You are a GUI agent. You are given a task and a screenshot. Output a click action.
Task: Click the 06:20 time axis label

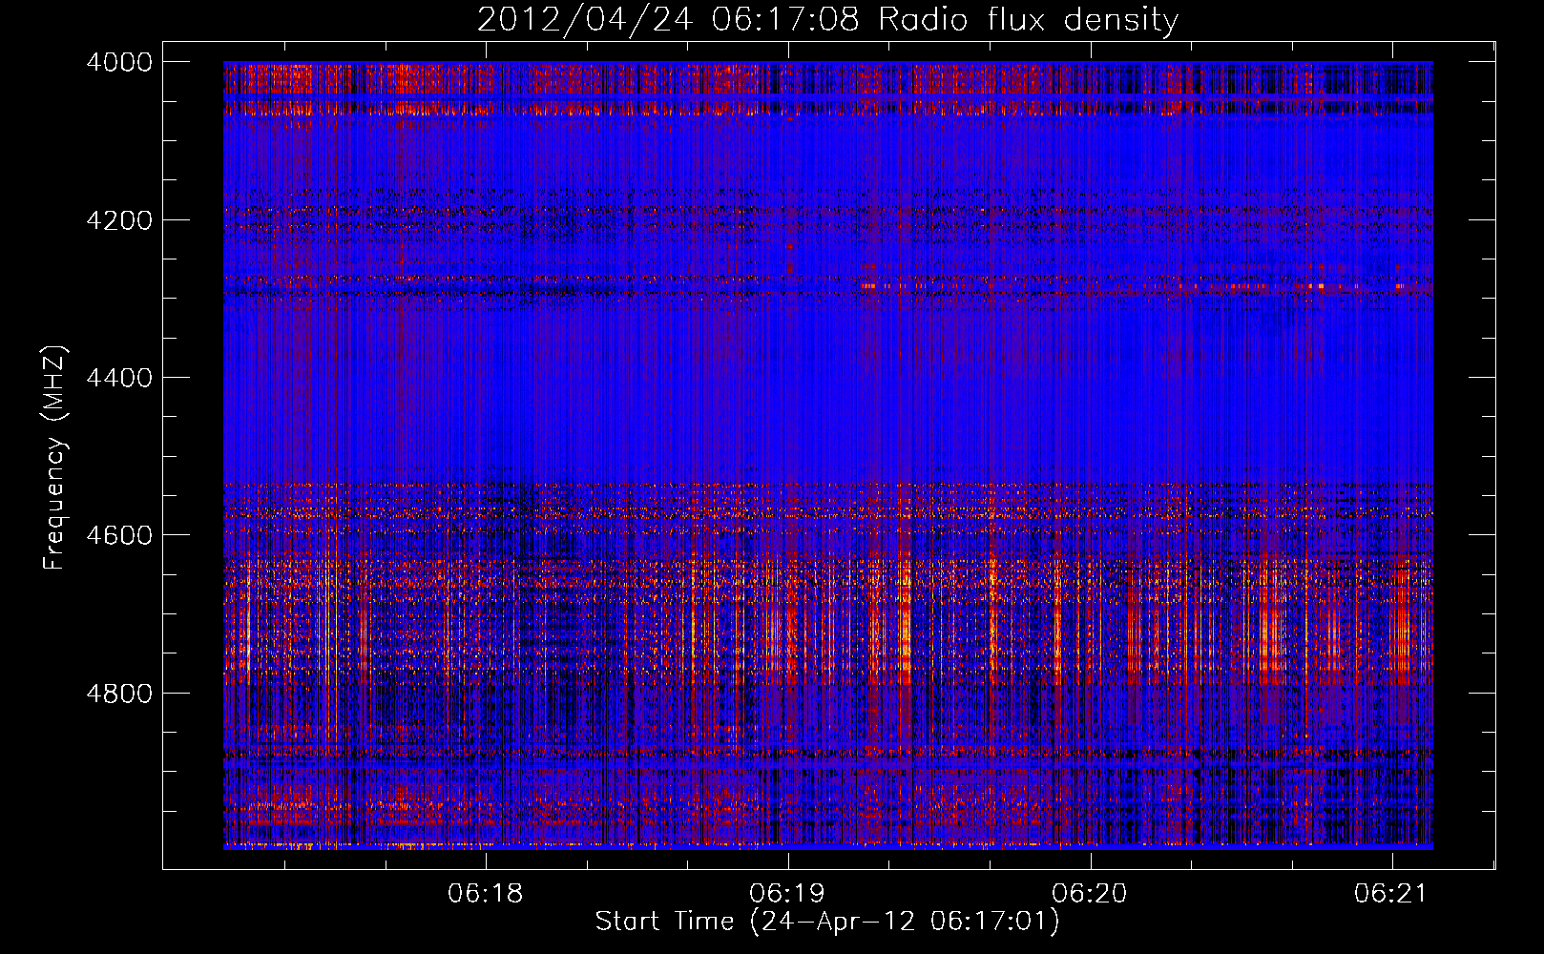click(1090, 894)
